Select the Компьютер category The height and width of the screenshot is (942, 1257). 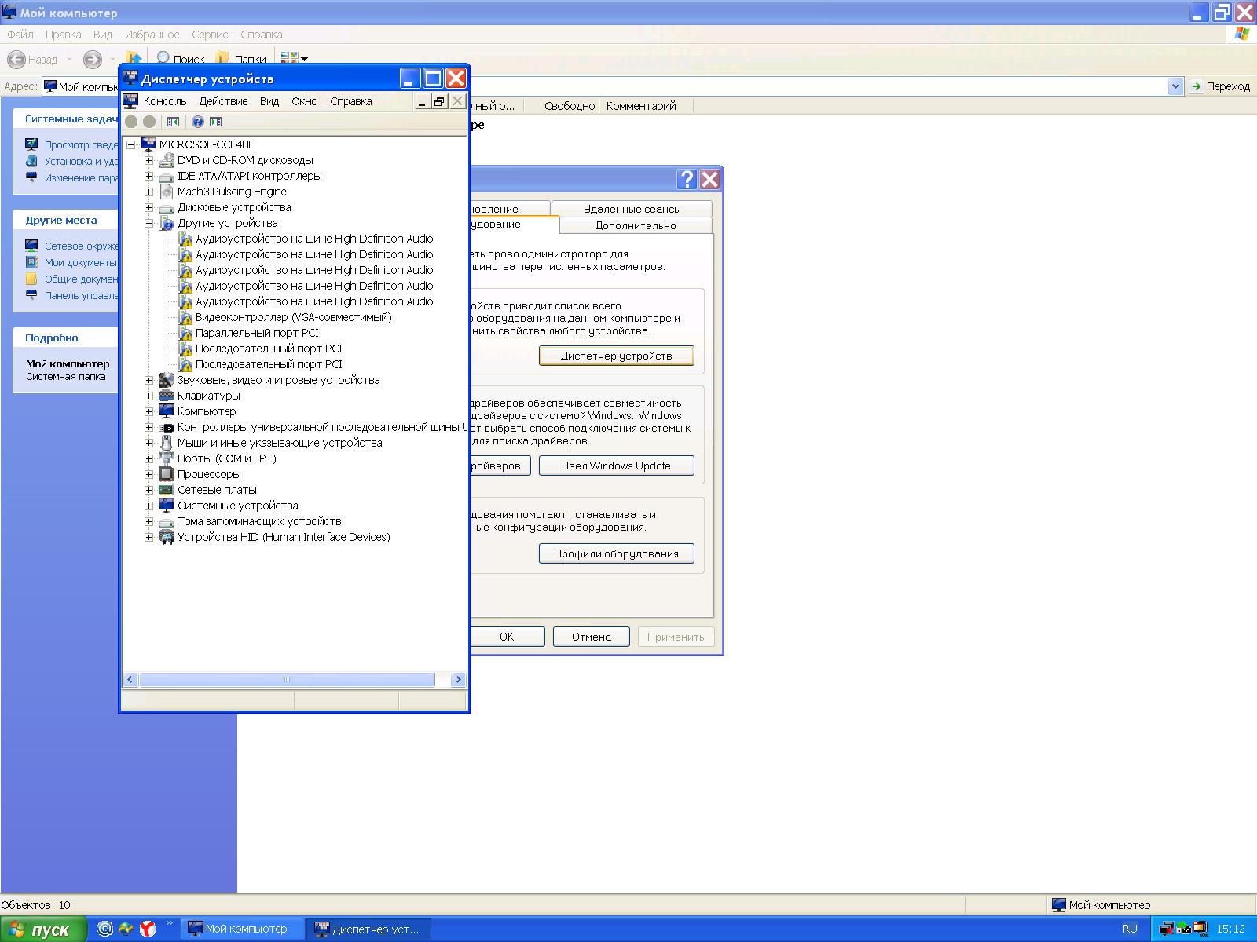click(x=207, y=411)
